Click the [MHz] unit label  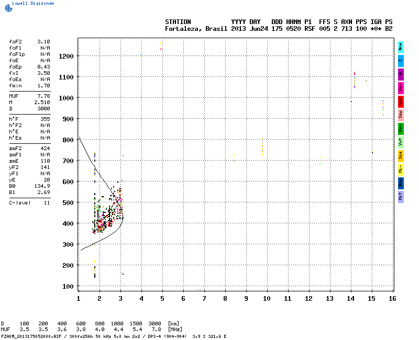coord(175,330)
